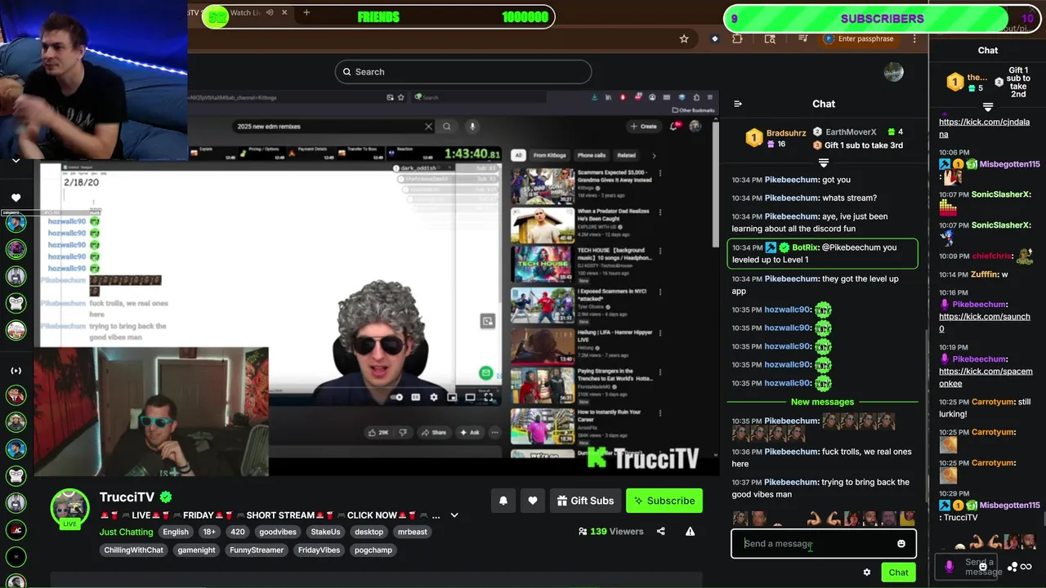1046x588 pixels.
Task: Show more YouTube filter chips arrow
Action: click(654, 155)
